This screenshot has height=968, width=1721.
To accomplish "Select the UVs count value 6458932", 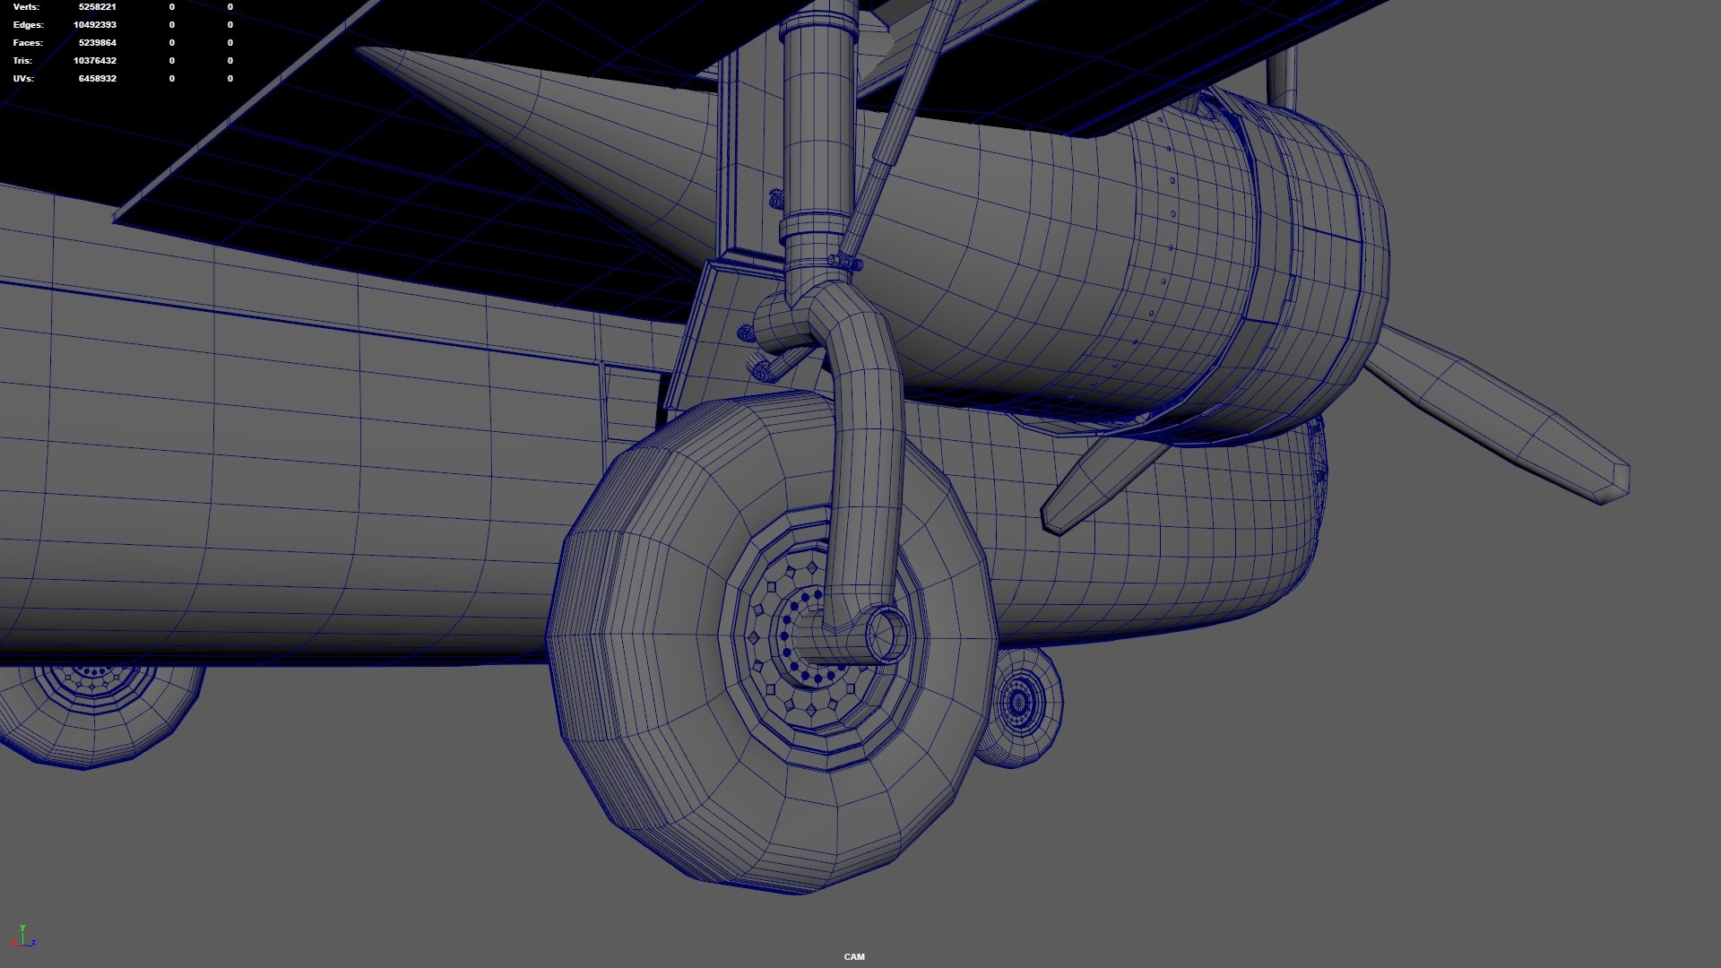I will [x=97, y=79].
